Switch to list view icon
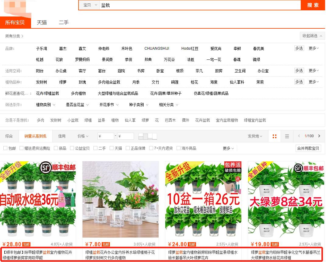Screen dimensions: 326x262 (287, 136)
